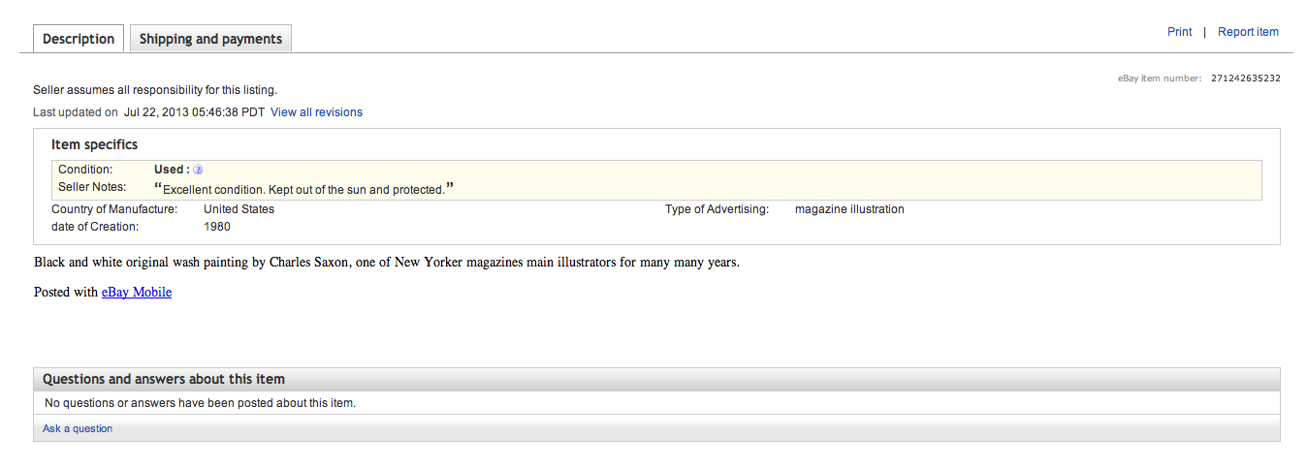The height and width of the screenshot is (469, 1308).
Task: Click the Print link
Action: (1179, 32)
